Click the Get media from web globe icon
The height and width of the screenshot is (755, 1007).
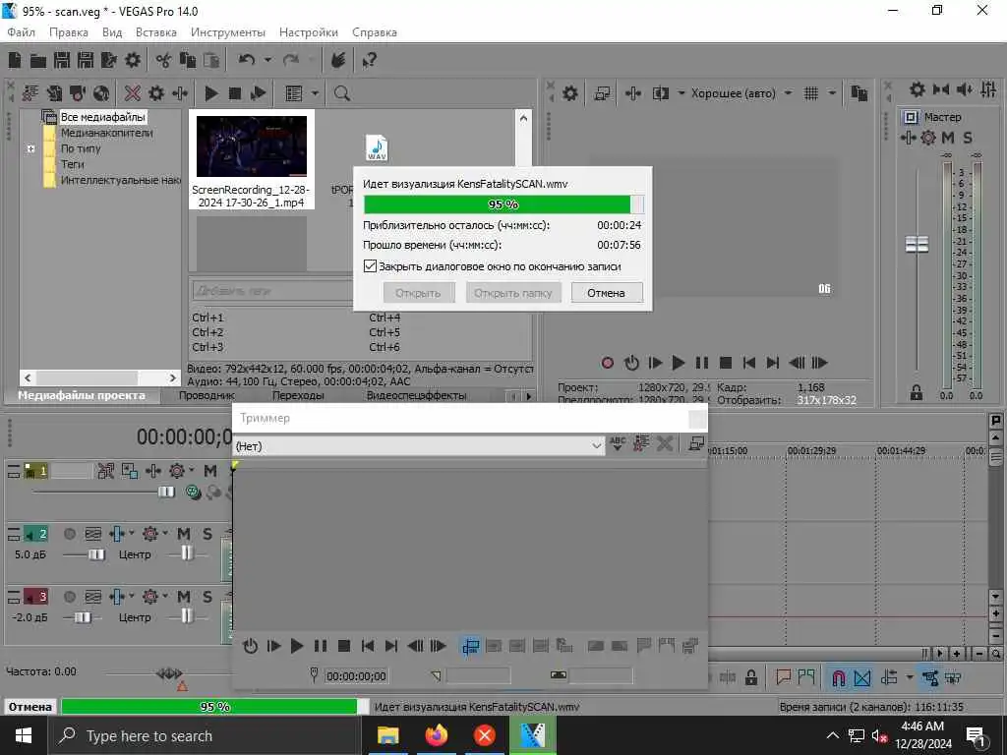101,93
